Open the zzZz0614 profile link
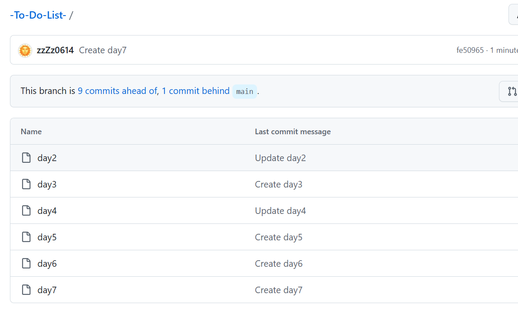 pos(55,50)
